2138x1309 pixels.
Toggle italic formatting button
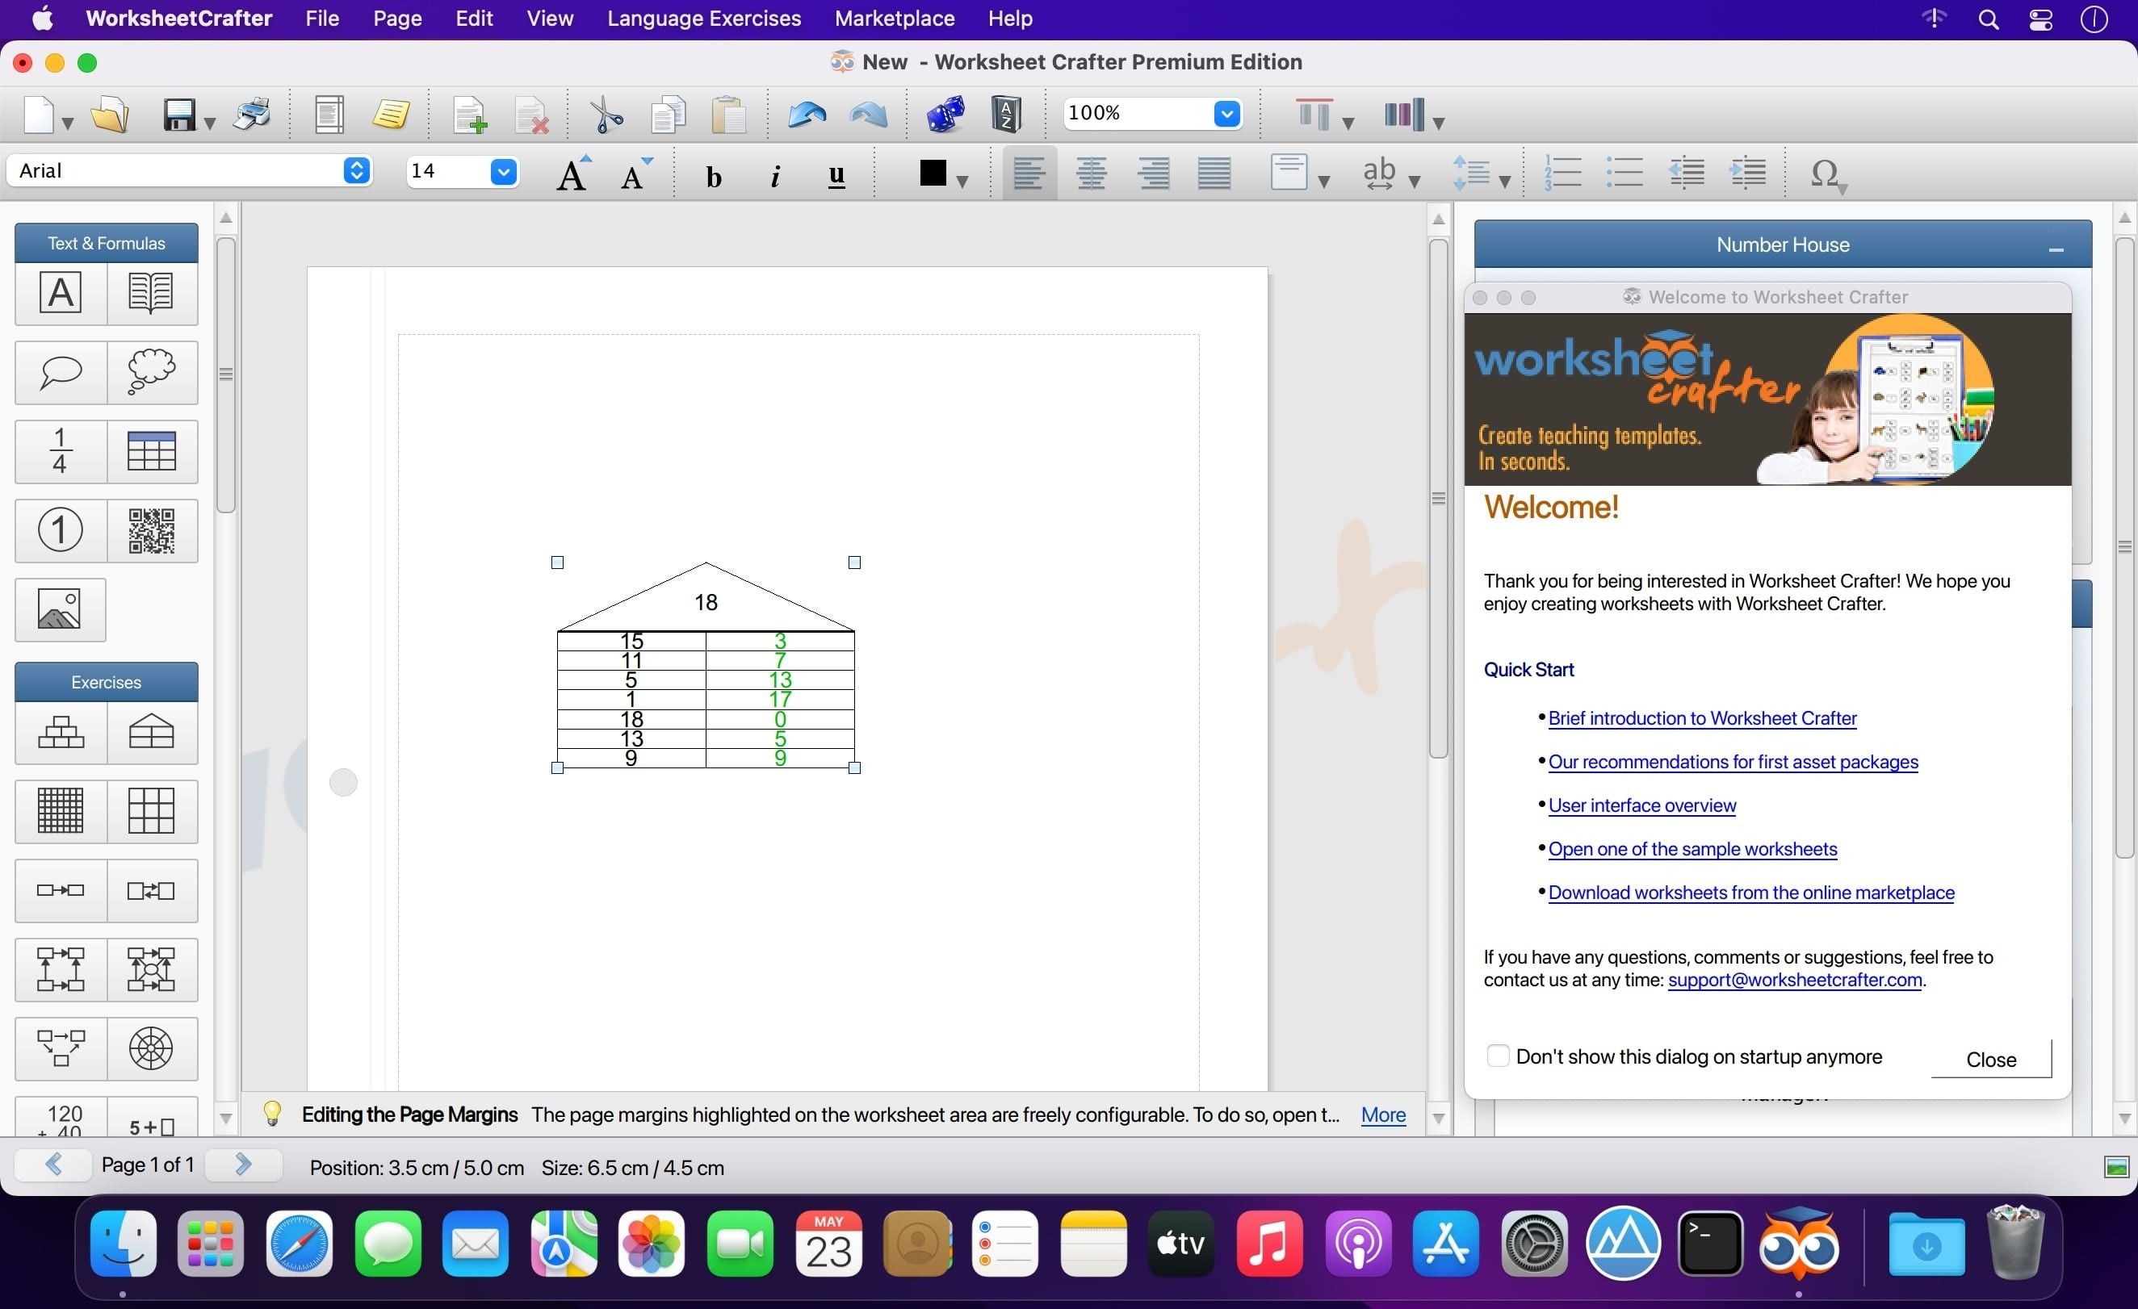(x=774, y=173)
